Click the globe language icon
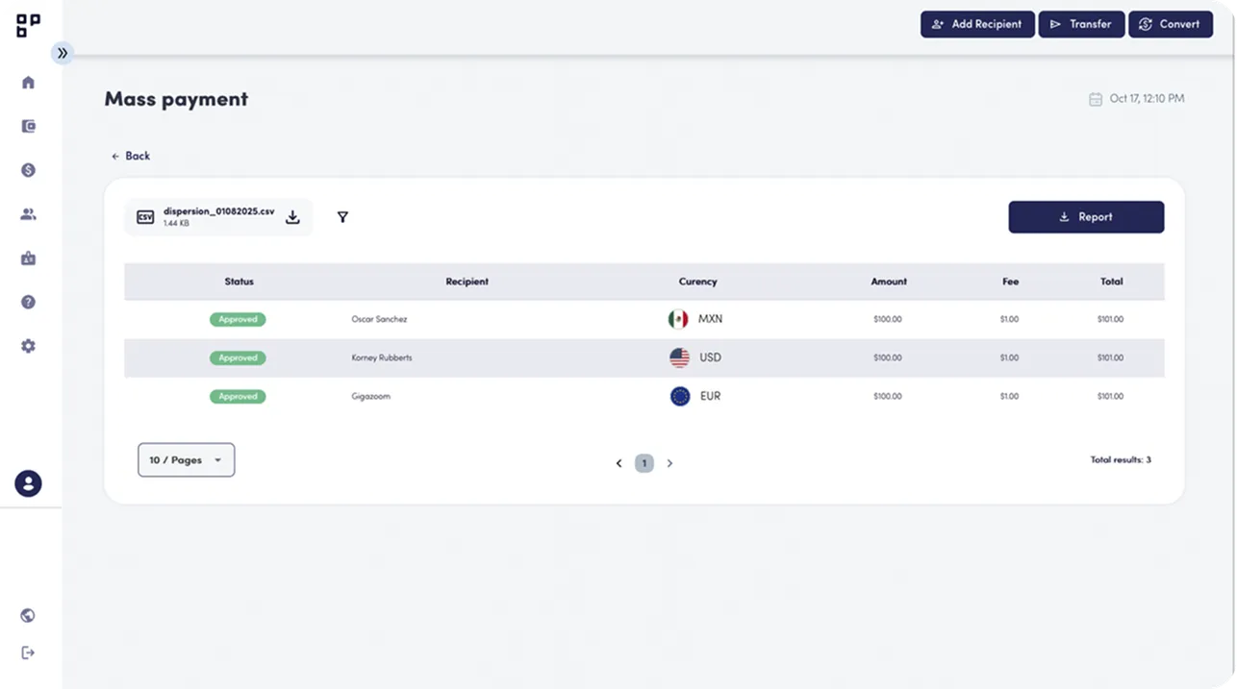This screenshot has height=689, width=1237. [28, 616]
